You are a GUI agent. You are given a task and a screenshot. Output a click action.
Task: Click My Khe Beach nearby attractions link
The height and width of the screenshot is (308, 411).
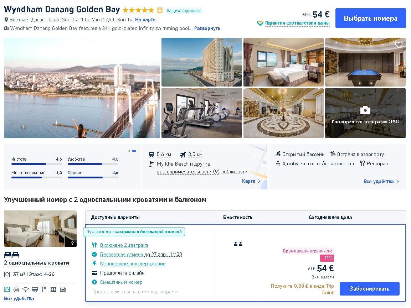202,168
